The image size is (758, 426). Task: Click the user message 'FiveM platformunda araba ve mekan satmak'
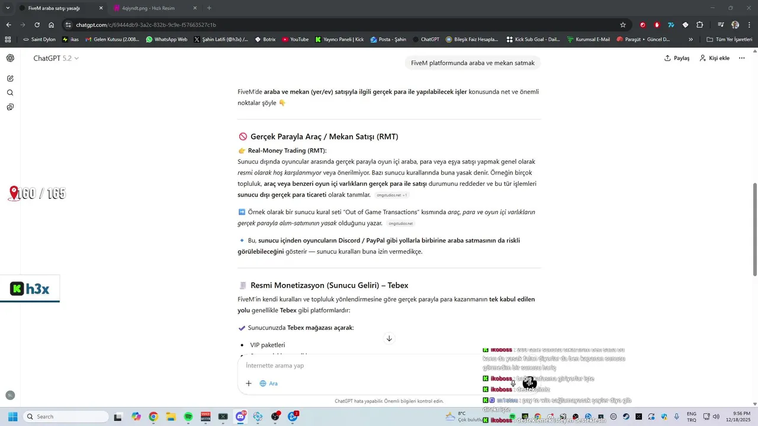473,63
